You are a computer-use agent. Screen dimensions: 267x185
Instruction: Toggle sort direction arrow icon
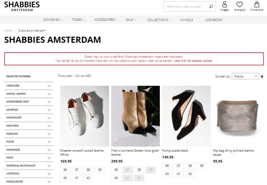pyautogui.click(x=262, y=77)
